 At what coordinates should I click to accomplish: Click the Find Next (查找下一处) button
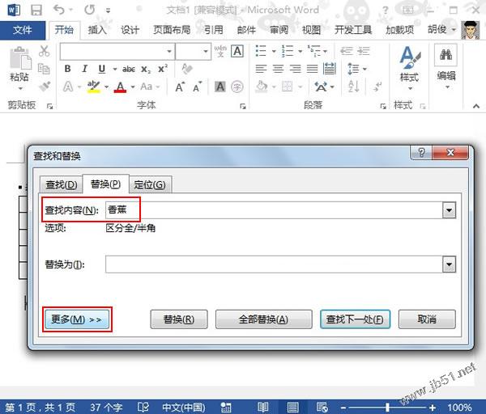[x=355, y=319]
